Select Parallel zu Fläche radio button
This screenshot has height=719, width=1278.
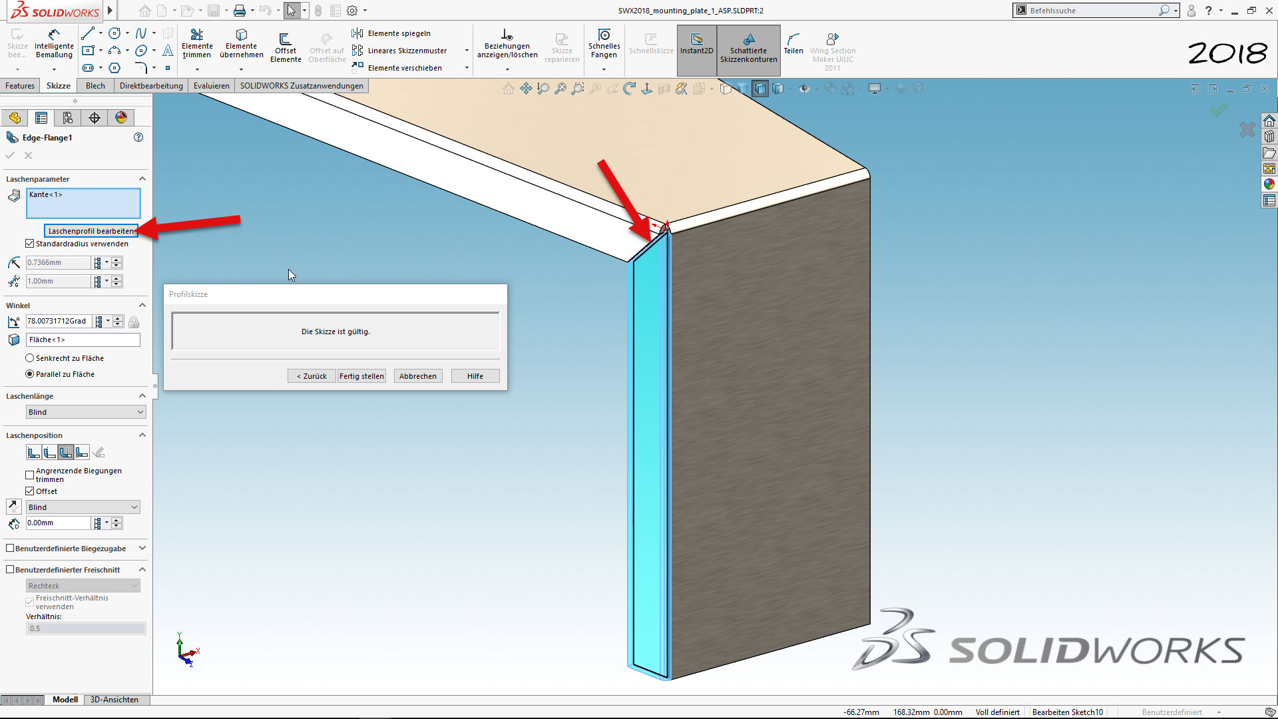tap(30, 374)
